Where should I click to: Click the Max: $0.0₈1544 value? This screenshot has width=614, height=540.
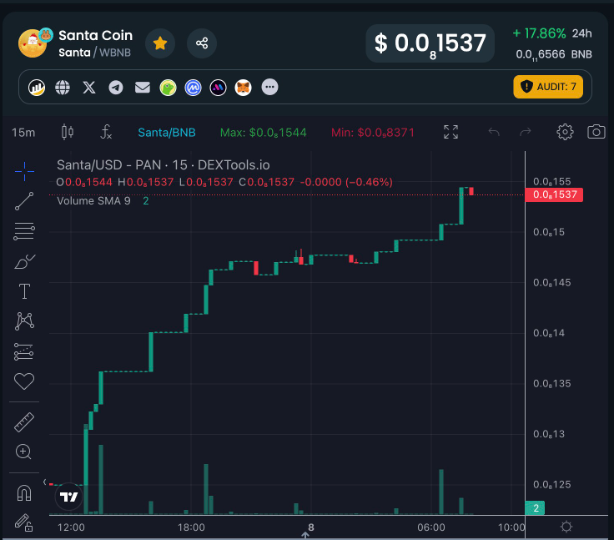tap(263, 133)
